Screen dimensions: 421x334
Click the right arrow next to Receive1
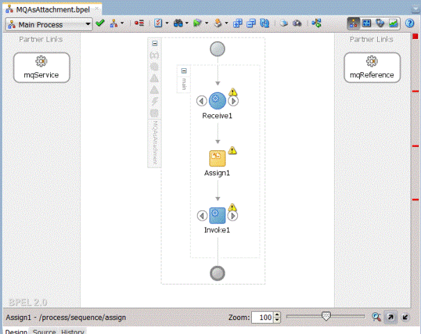(233, 101)
